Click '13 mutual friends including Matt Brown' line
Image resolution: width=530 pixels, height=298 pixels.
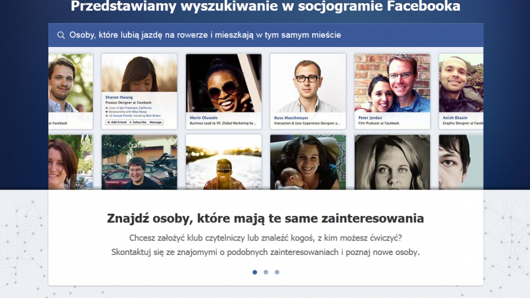coord(133,115)
